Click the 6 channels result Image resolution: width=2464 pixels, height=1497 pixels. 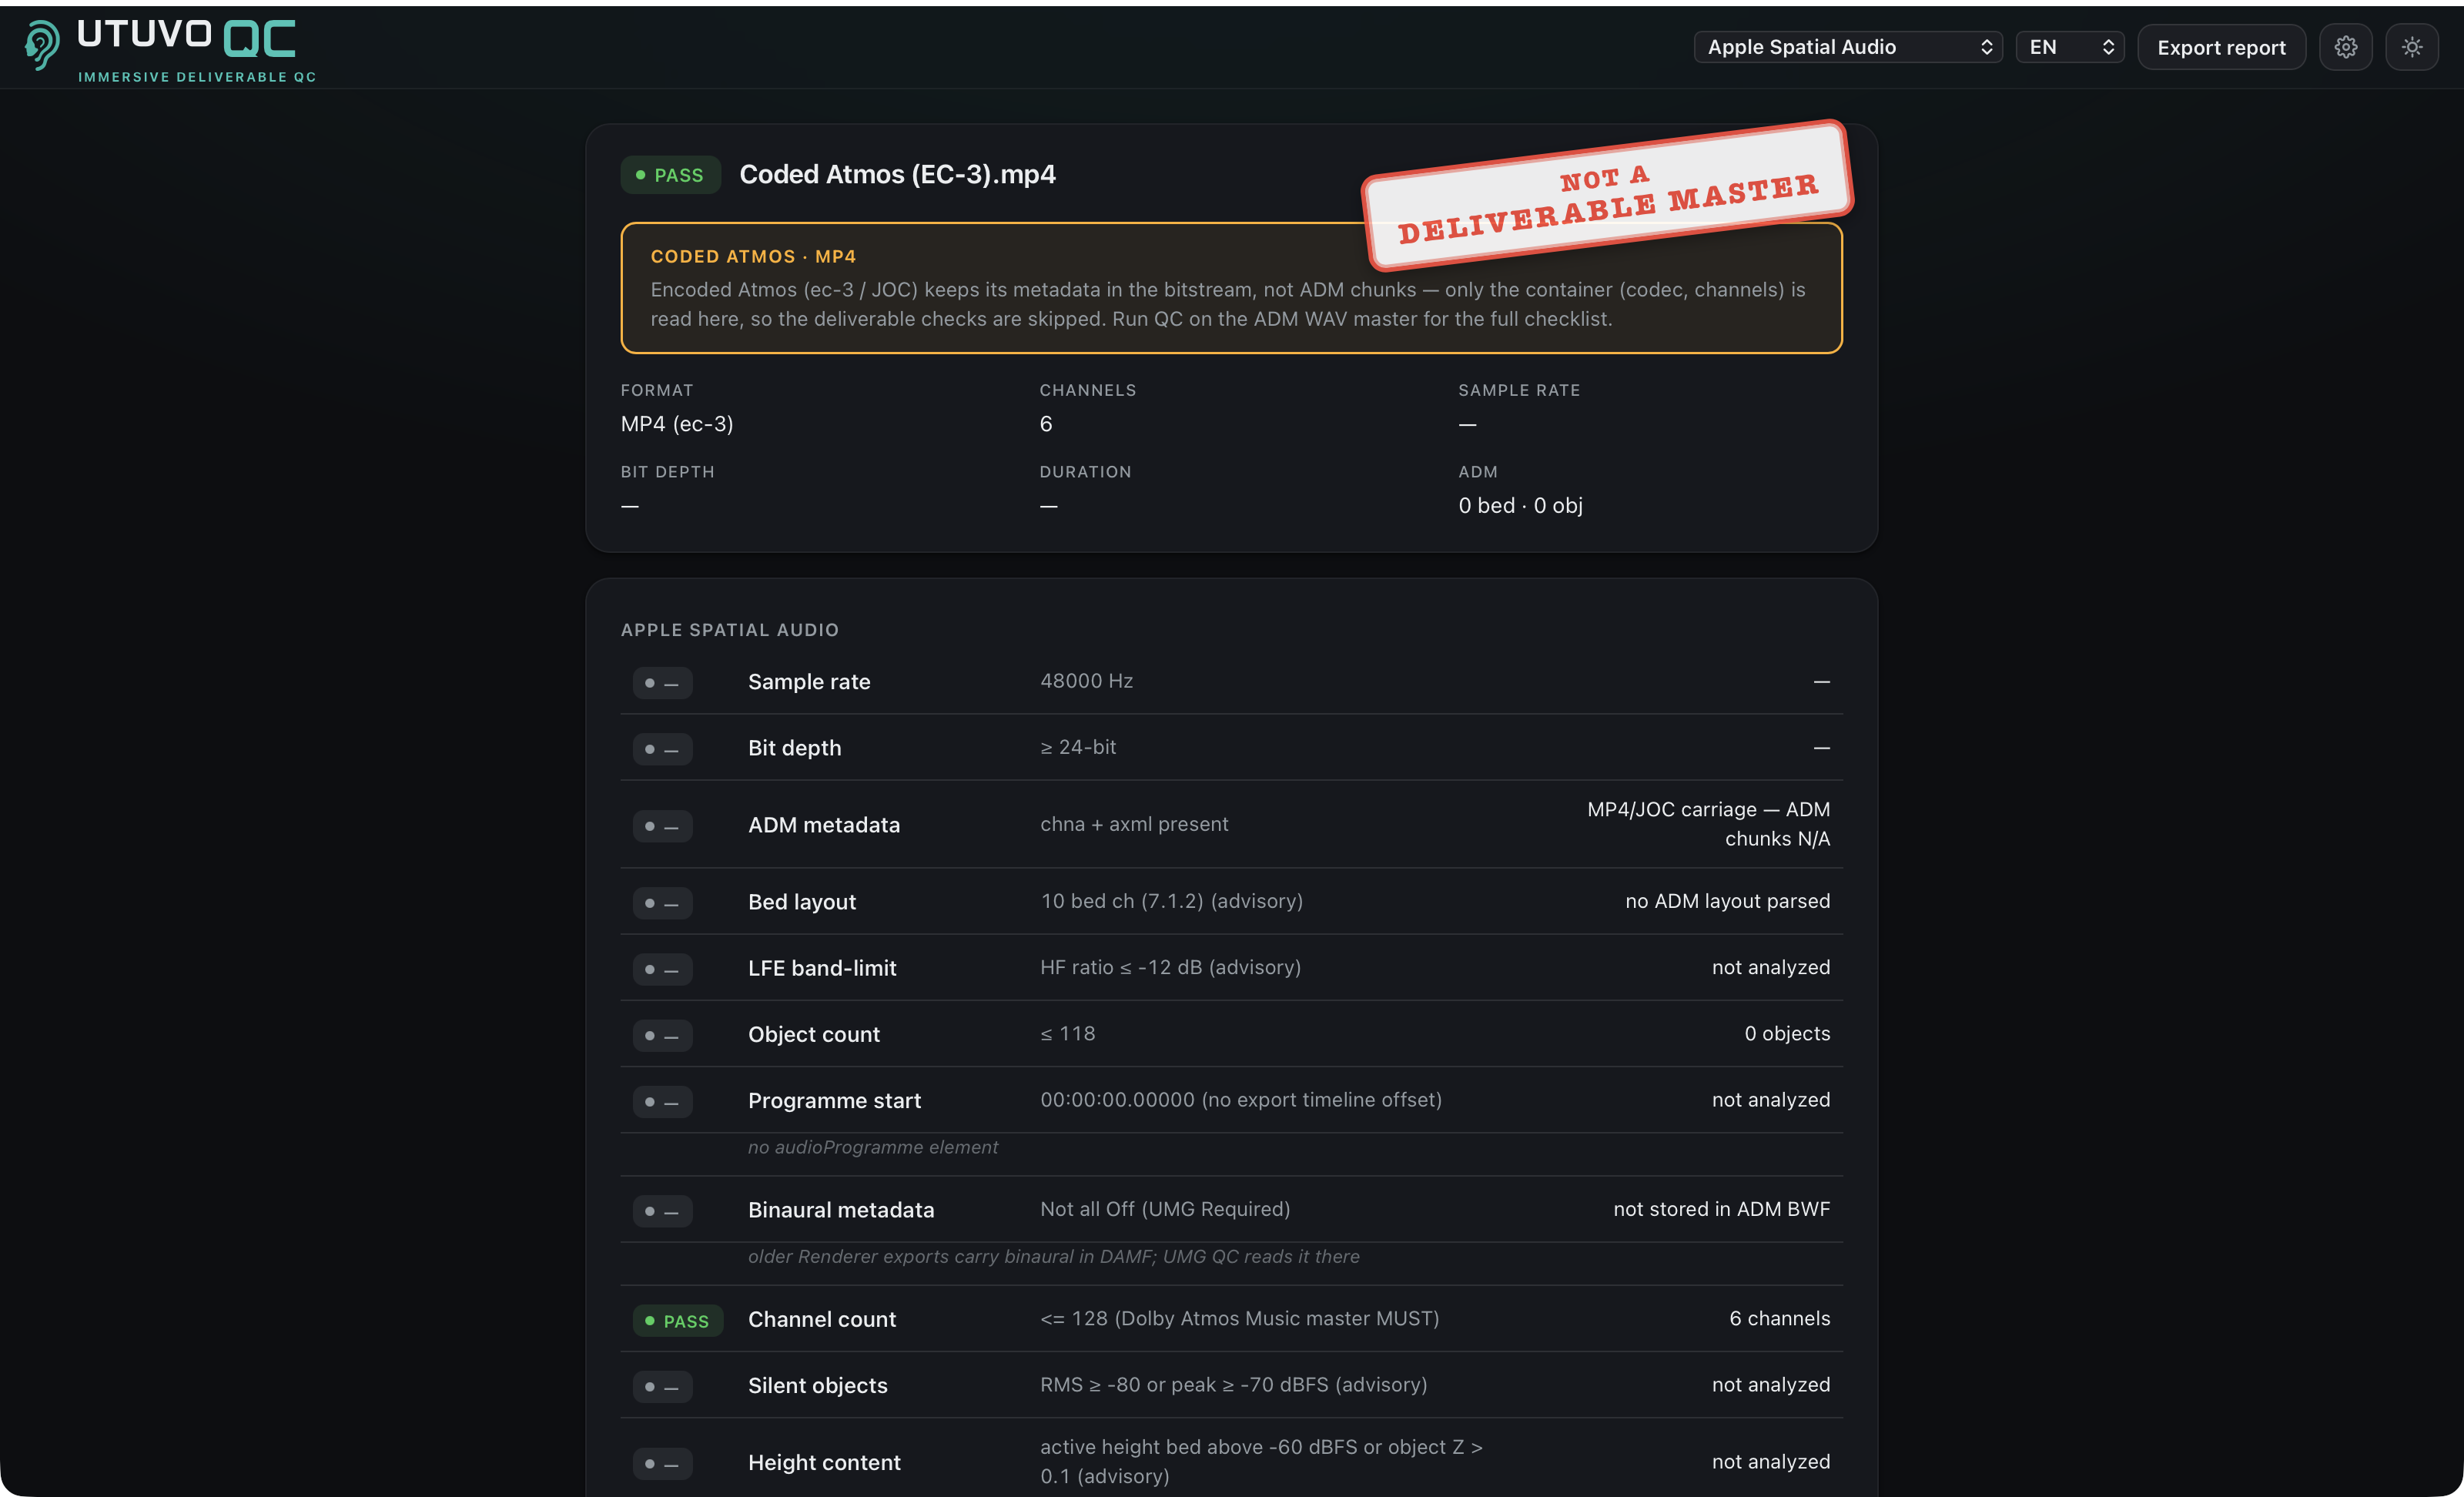(x=1779, y=1318)
